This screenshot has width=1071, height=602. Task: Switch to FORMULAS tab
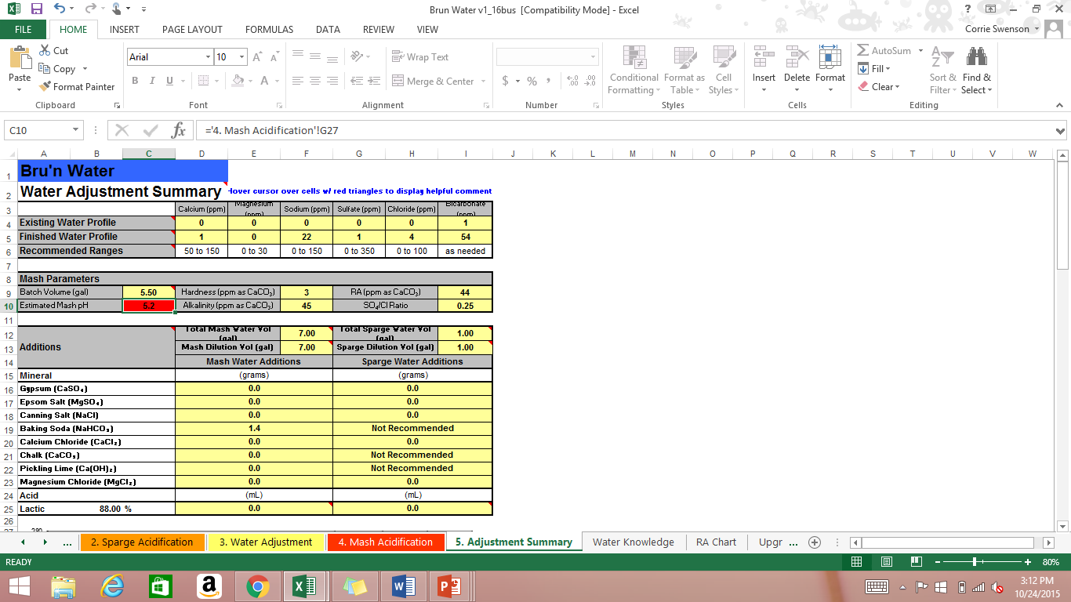point(269,30)
